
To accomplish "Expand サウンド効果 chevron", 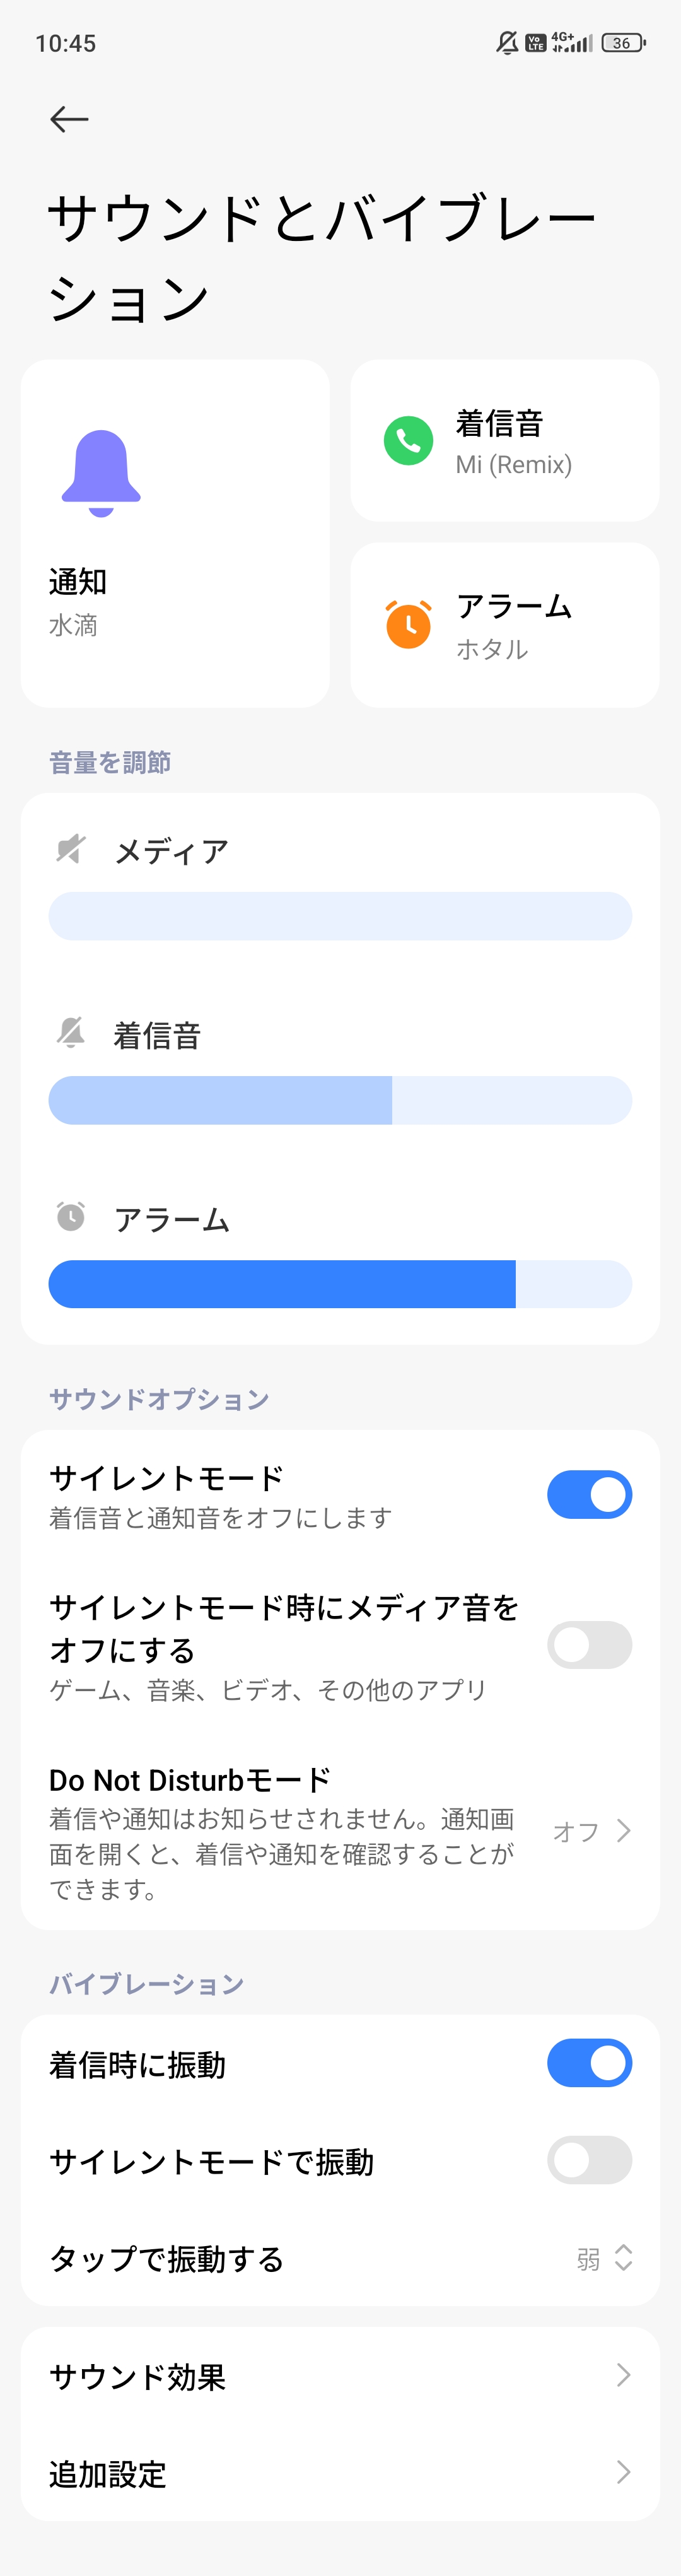I will (x=623, y=2375).
